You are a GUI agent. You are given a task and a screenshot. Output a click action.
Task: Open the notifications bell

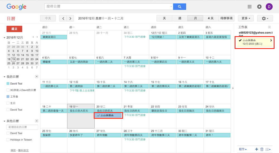[x=259, y=7]
